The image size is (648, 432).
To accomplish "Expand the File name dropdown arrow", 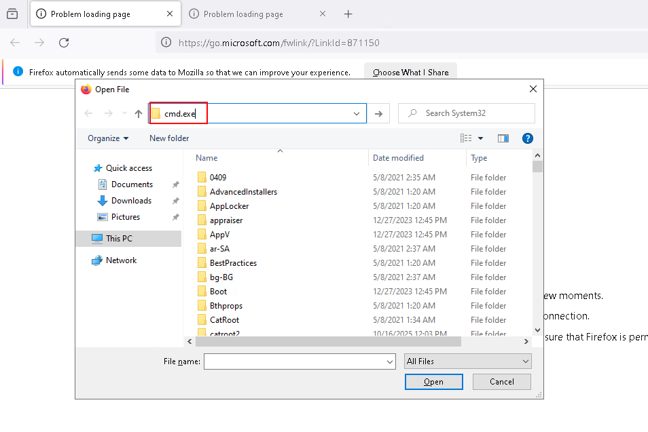I will [x=390, y=362].
